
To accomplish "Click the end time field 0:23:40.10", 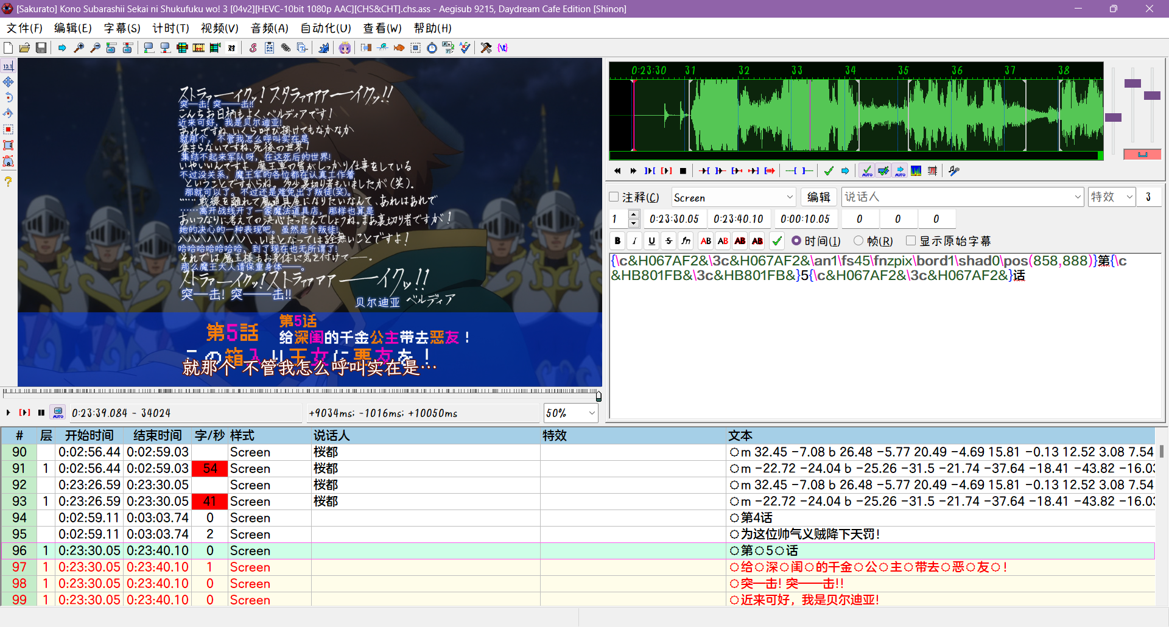I will [x=738, y=219].
